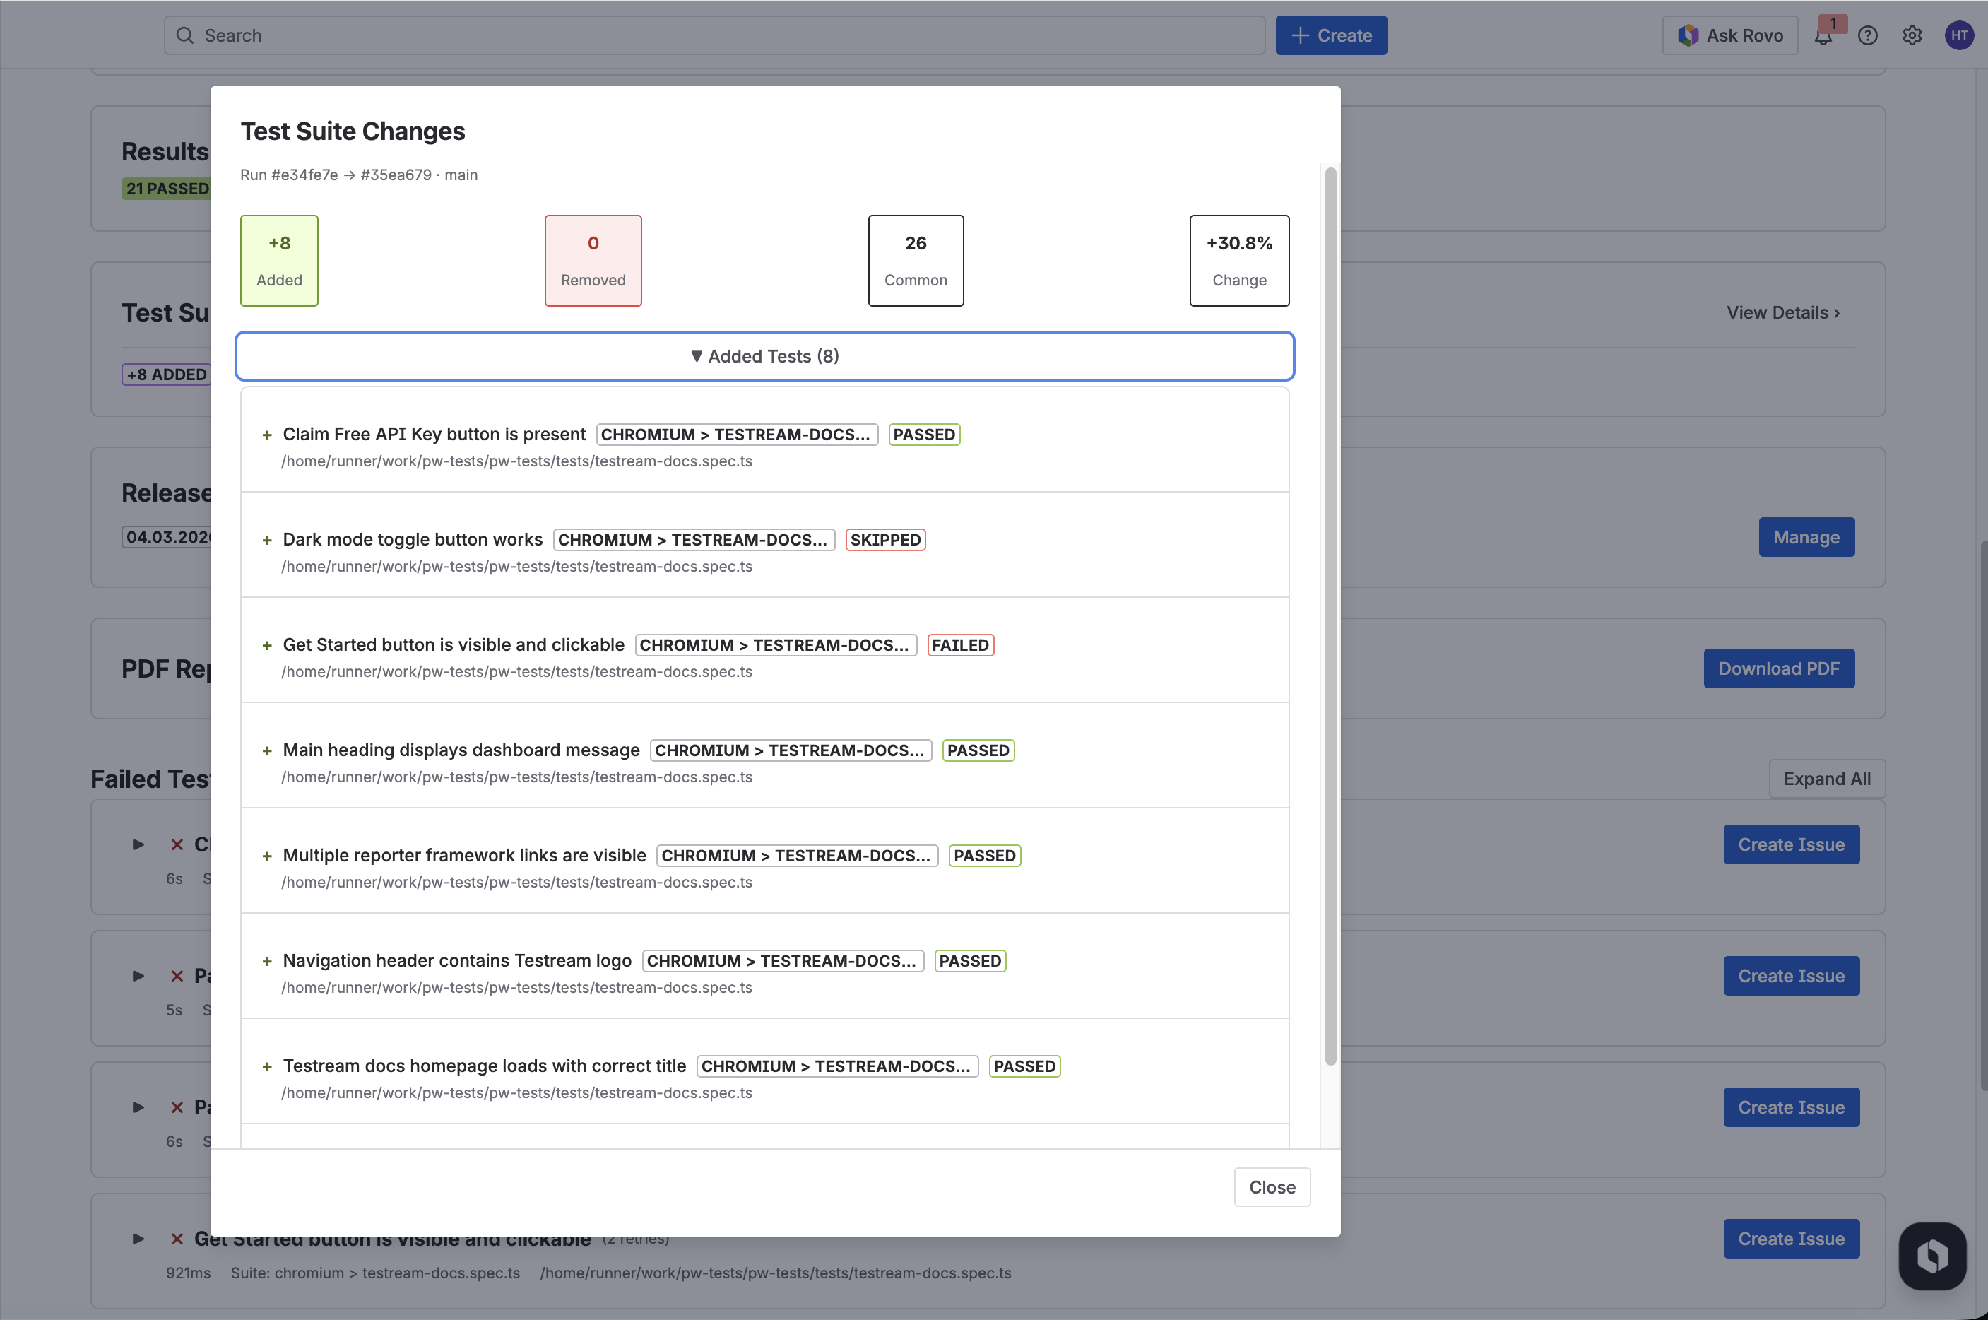Click the 21 PASSED badge in Results

point(167,189)
